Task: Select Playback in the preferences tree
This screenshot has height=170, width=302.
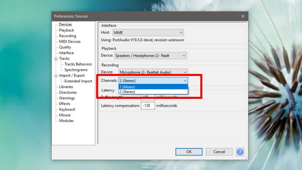Action: [x=66, y=30]
